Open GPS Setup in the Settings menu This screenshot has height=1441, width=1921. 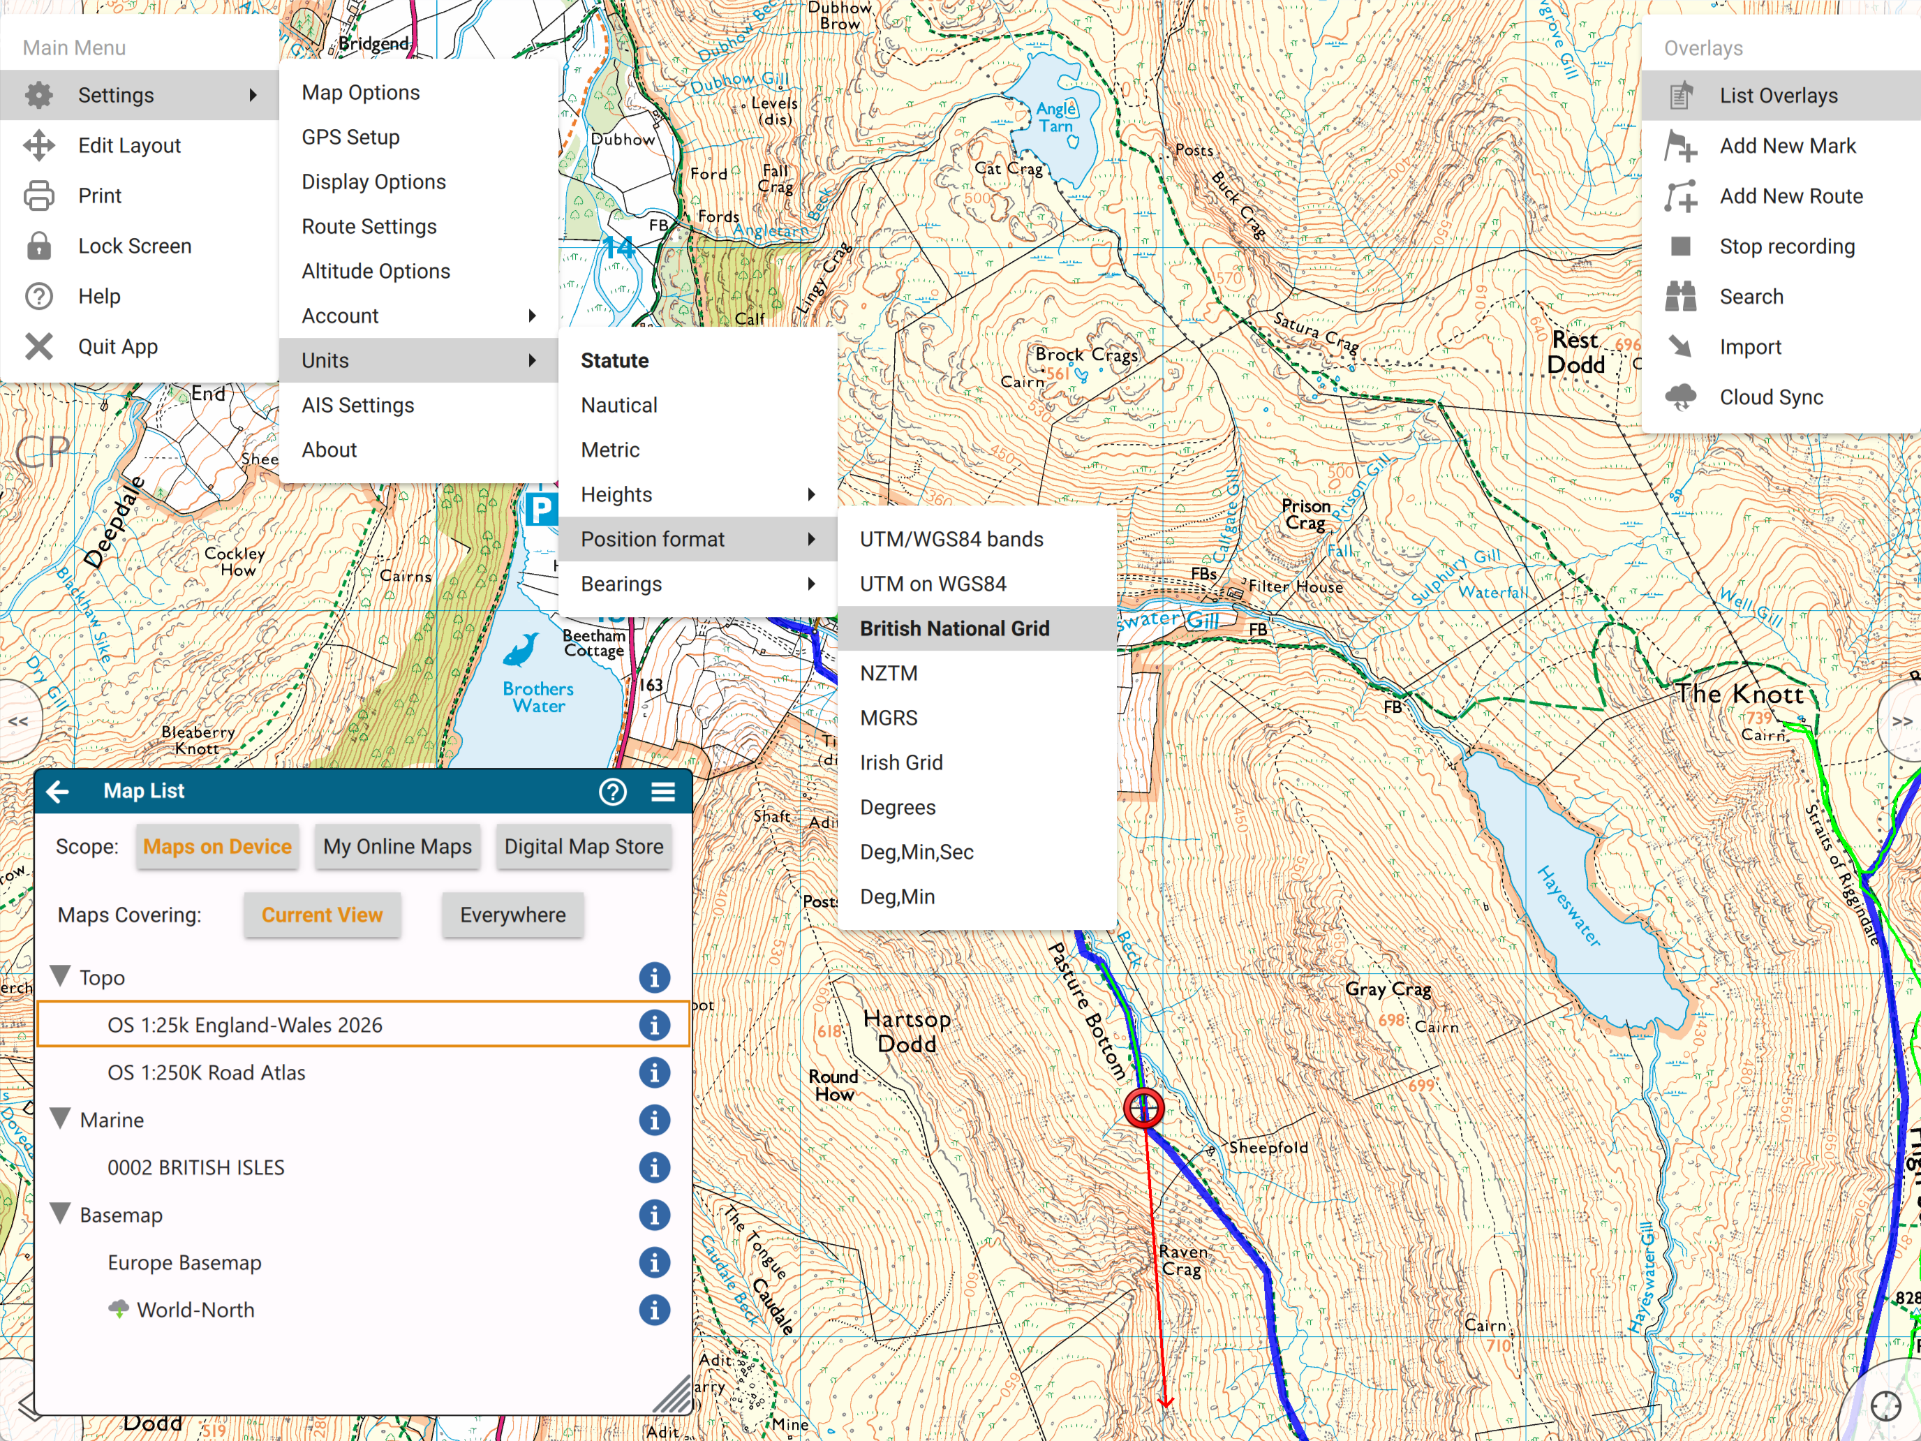pyautogui.click(x=351, y=138)
